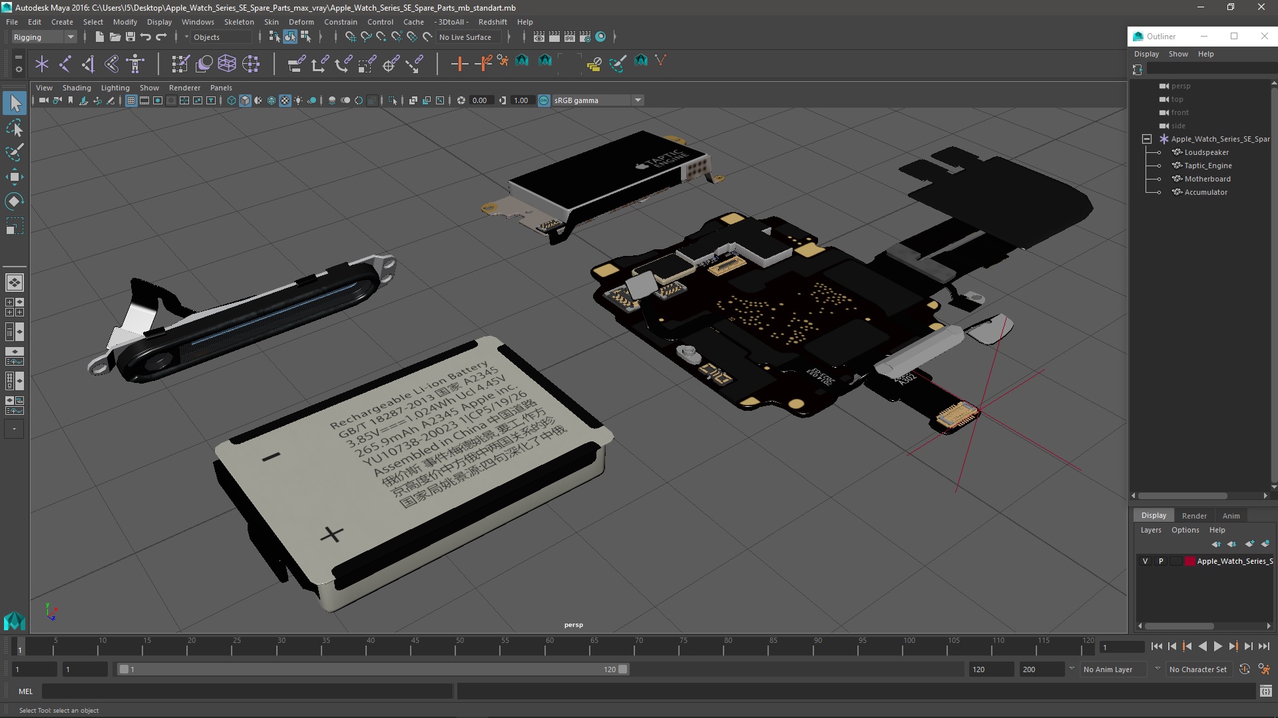Open the Deform menu
The height and width of the screenshot is (718, 1278).
(301, 22)
